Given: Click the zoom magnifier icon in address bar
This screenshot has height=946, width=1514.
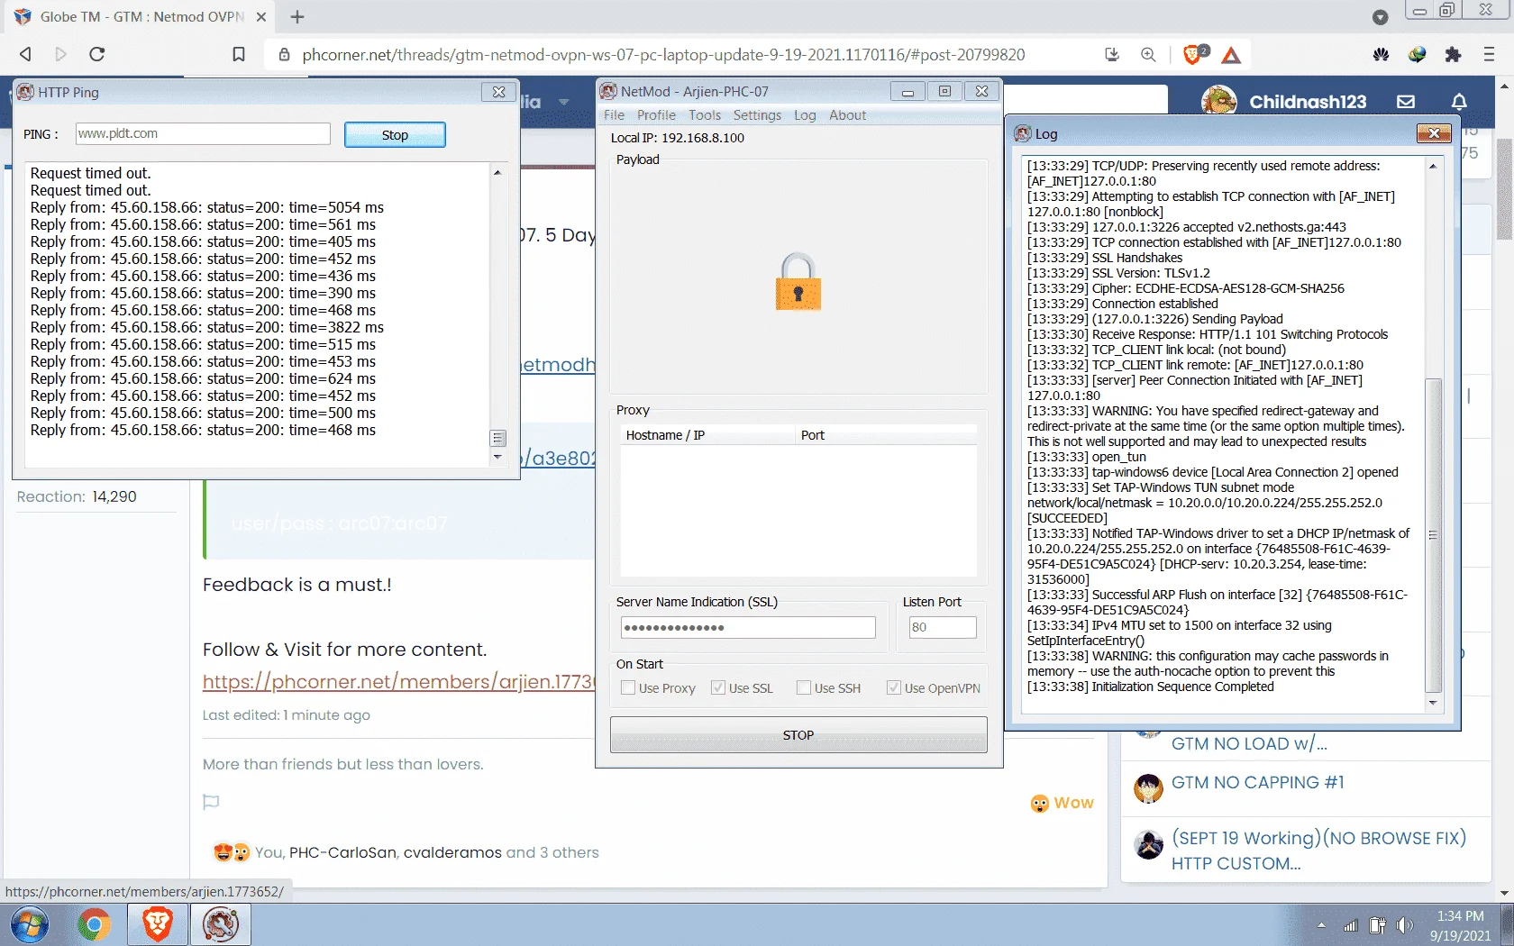Looking at the screenshot, I should click(1148, 54).
